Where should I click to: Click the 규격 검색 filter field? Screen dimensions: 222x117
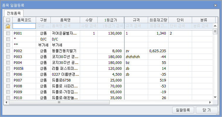(136, 26)
